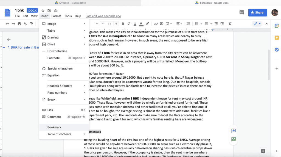The width and height of the screenshot is (281, 157).
Task: Open editing mode pencil dropdown
Action: click(x=257, y=24)
